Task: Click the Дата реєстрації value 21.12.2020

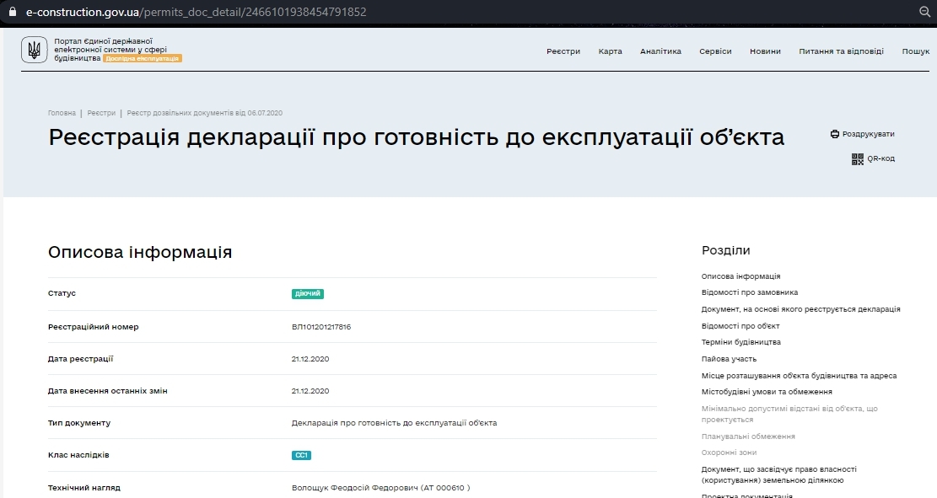Action: (x=310, y=359)
